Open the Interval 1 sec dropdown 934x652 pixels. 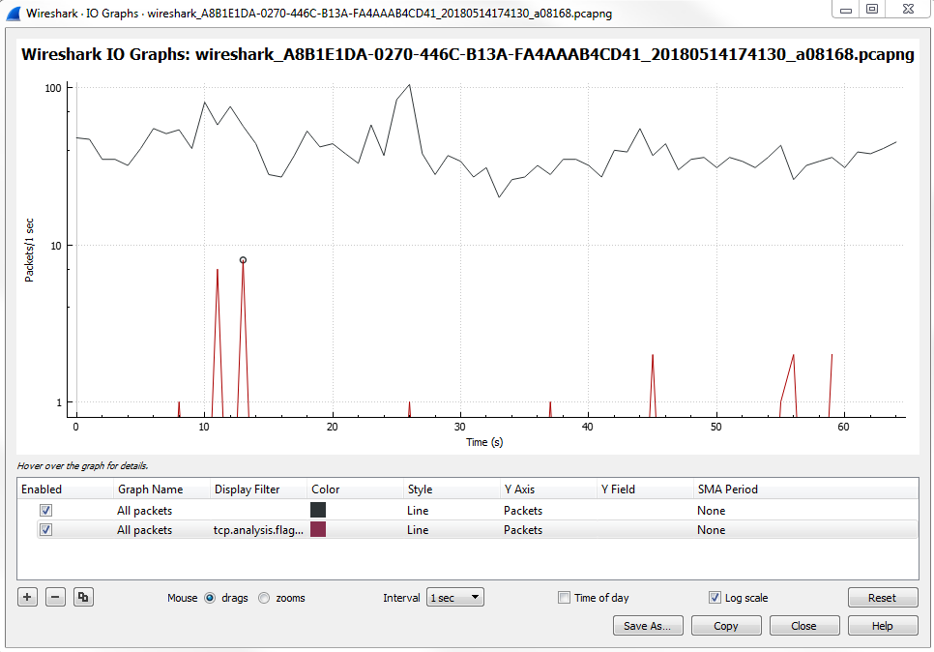tap(455, 597)
